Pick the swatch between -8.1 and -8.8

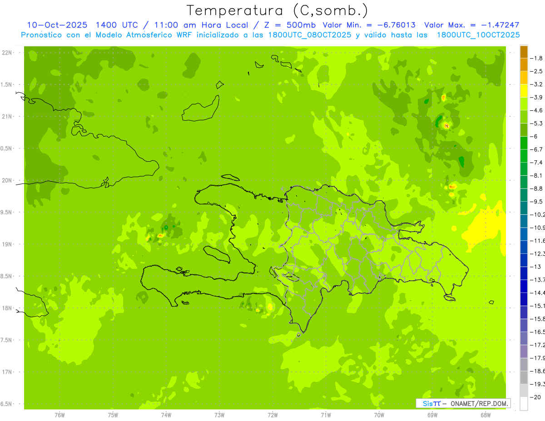[x=524, y=182]
